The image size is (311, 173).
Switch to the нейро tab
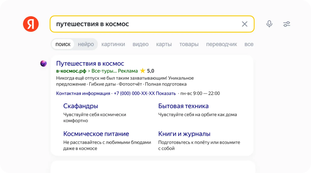86,44
